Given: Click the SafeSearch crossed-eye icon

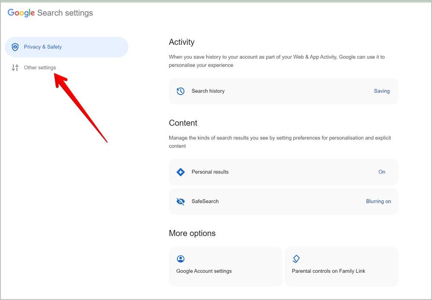Looking at the screenshot, I should click(181, 202).
